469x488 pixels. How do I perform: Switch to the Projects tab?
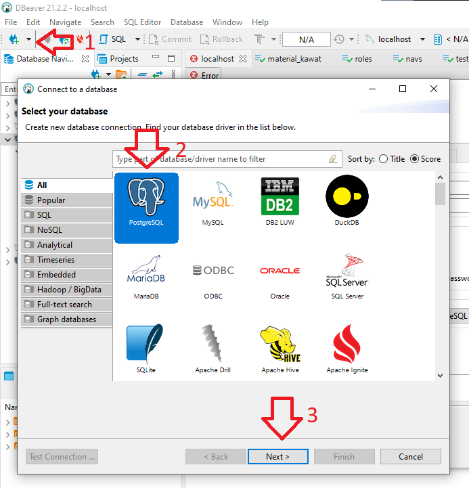[124, 59]
